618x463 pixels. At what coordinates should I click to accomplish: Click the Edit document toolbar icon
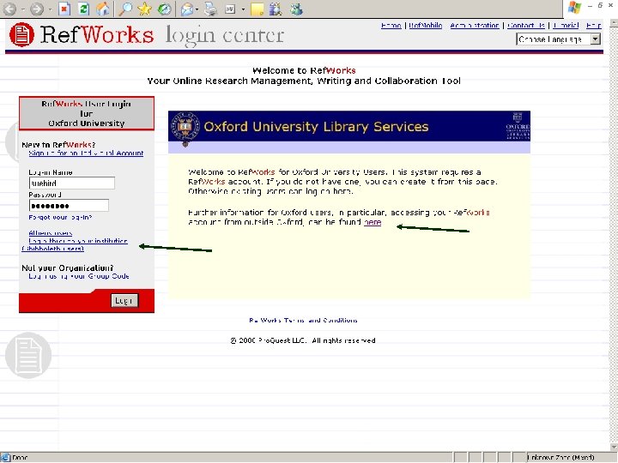[230, 9]
